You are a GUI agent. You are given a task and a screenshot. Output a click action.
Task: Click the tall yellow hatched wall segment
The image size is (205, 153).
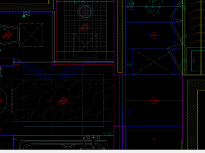(x=120, y=36)
